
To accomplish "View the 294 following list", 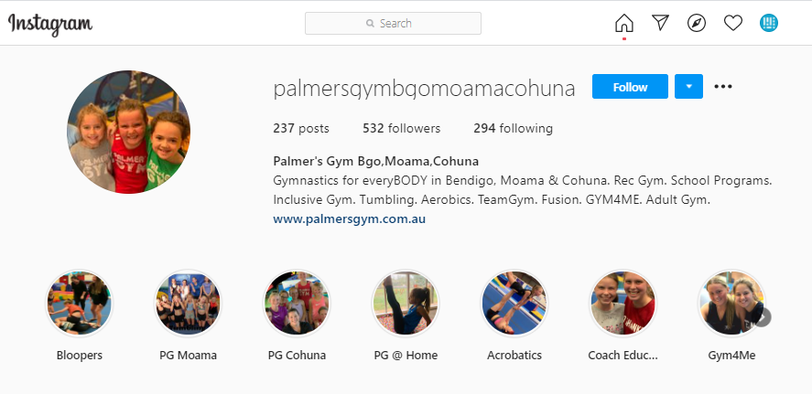I will [513, 128].
